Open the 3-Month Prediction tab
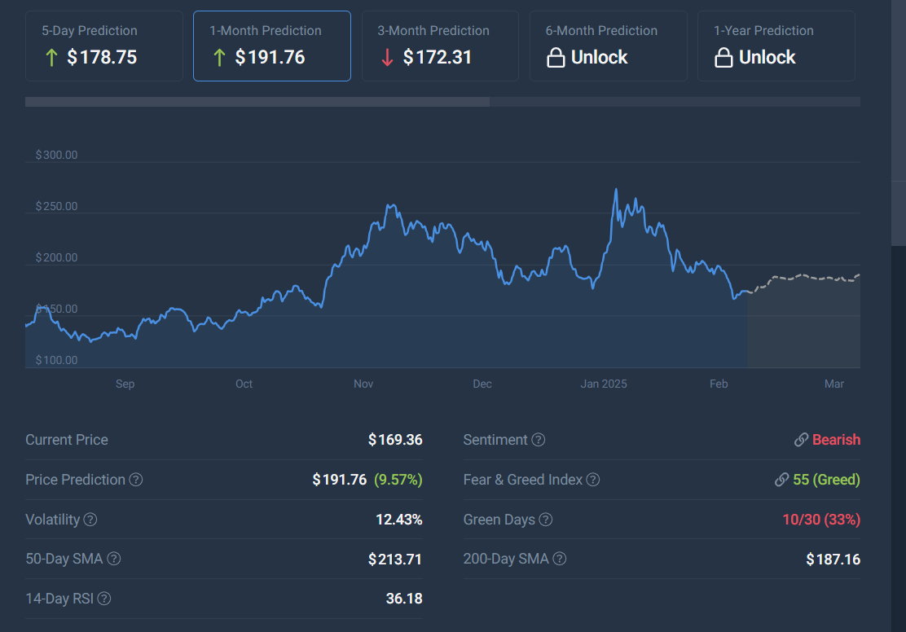The width and height of the screenshot is (906, 632). pyautogui.click(x=440, y=46)
